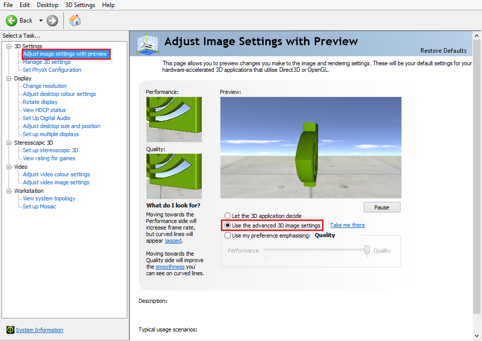Viewport: 482px width, 341px height.
Task: Open Adjust desktop size and position
Action: point(61,126)
